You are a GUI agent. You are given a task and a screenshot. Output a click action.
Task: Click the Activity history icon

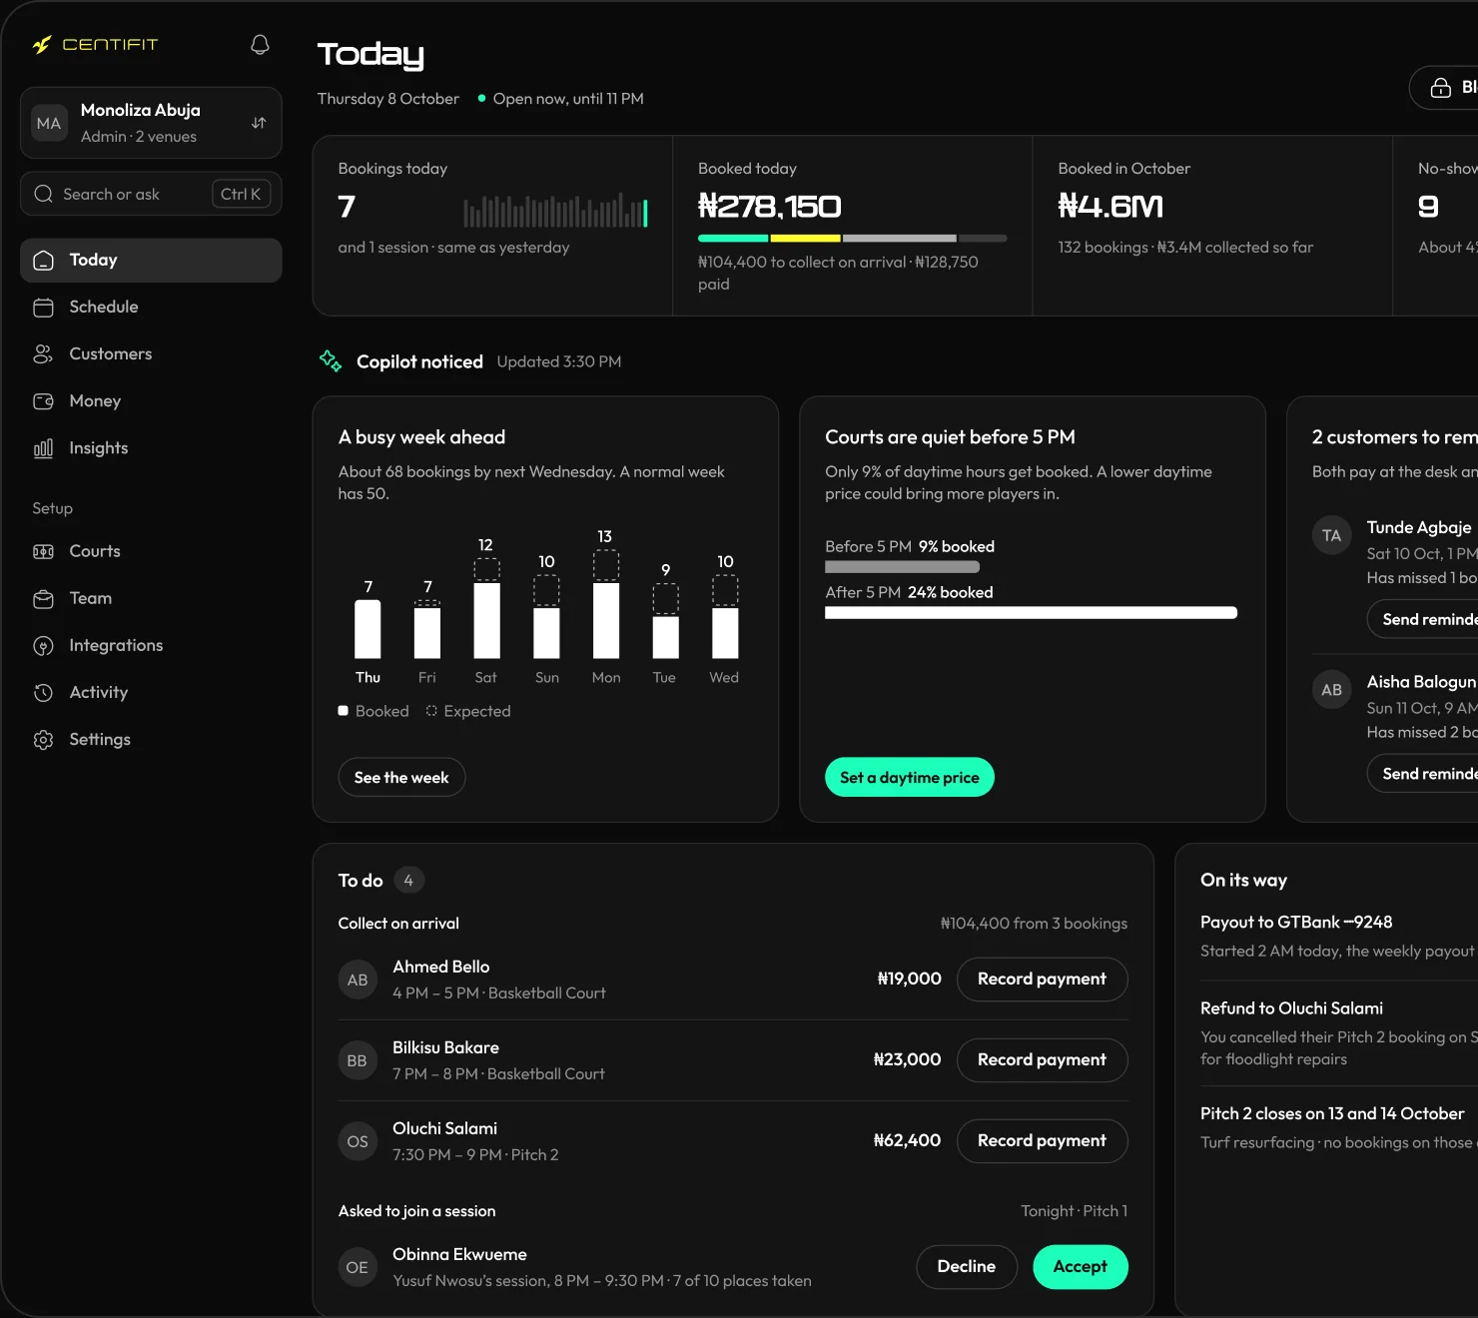pyautogui.click(x=43, y=692)
